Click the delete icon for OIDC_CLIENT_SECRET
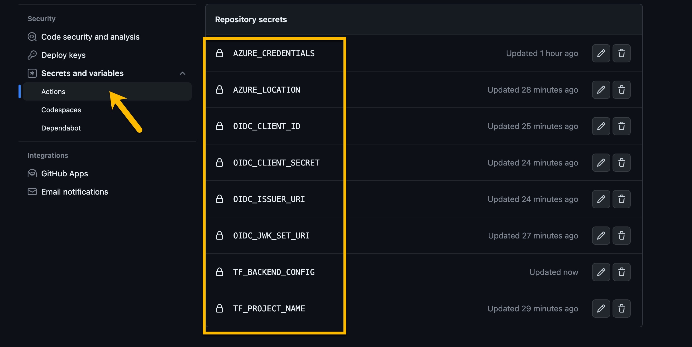Viewport: 692px width, 347px height. (x=622, y=162)
